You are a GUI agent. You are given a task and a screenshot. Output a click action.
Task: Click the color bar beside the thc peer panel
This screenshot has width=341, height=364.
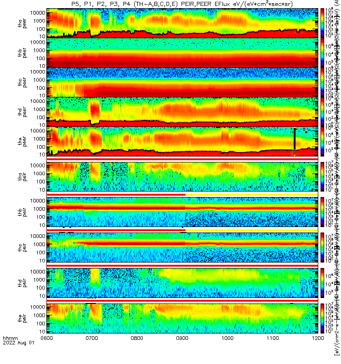point(322,82)
